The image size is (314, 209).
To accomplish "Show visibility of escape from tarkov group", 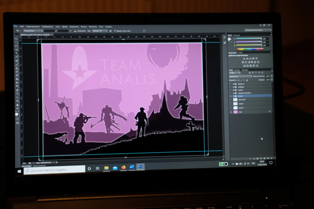I will 231,93.
